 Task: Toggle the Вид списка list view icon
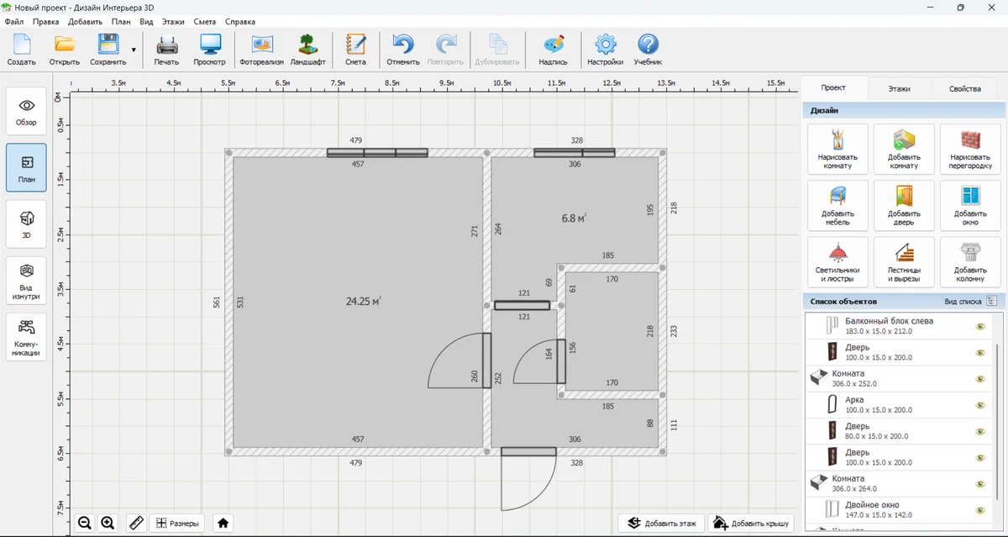[x=992, y=301]
